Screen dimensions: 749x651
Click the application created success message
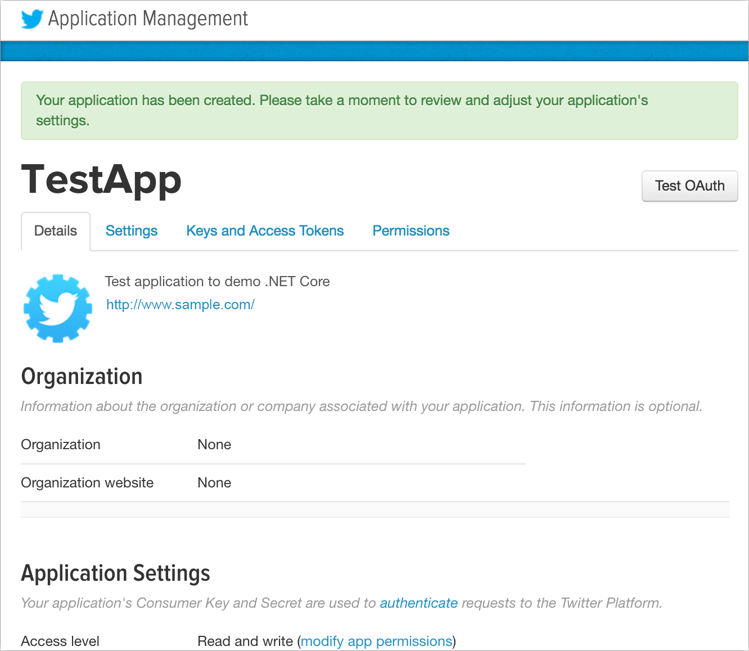pyautogui.click(x=380, y=111)
